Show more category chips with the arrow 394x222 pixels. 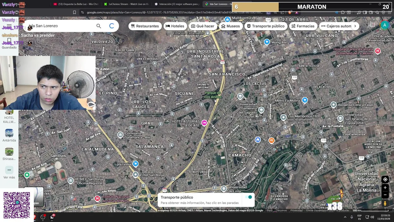(x=355, y=26)
